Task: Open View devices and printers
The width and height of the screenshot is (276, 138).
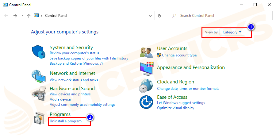Action: 70,94
